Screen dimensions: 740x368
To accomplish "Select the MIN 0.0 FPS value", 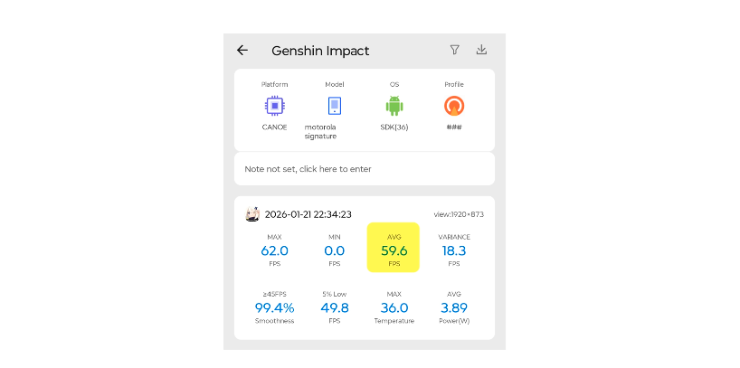I will coord(334,250).
